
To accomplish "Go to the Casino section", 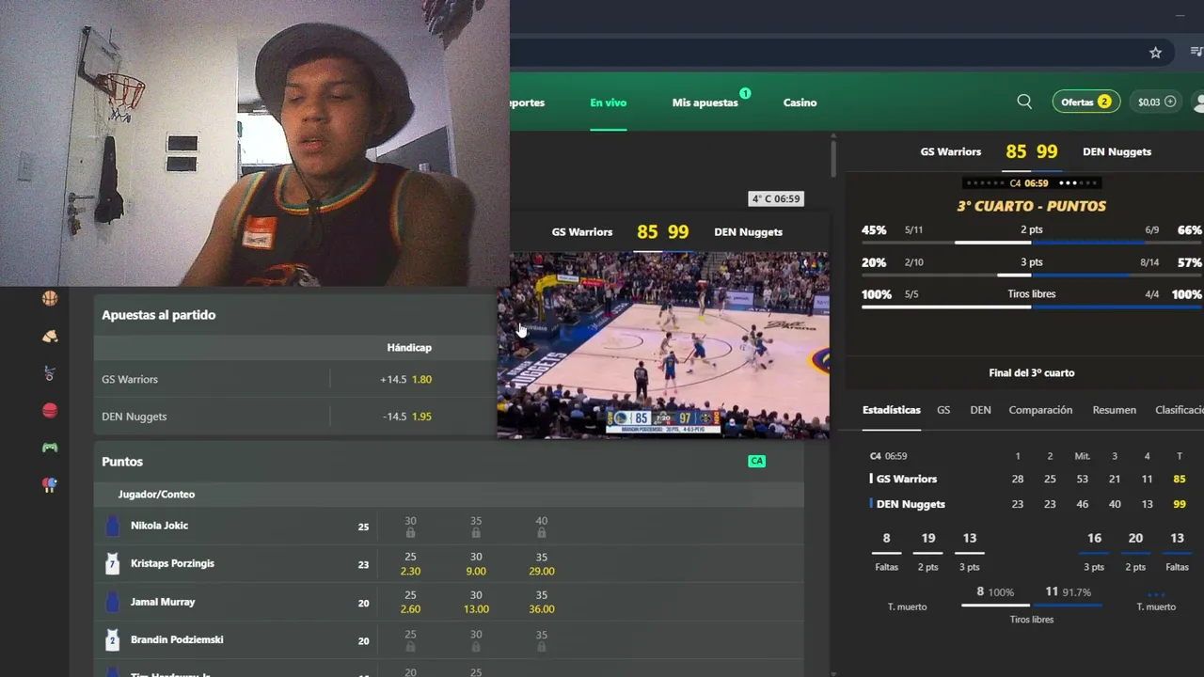I will pos(800,102).
